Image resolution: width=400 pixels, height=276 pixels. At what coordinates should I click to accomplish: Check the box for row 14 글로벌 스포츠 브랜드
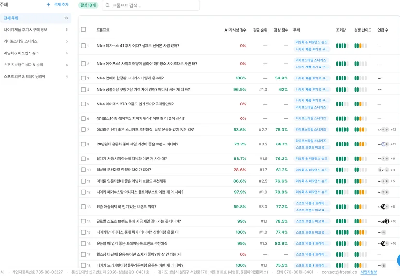(83, 221)
